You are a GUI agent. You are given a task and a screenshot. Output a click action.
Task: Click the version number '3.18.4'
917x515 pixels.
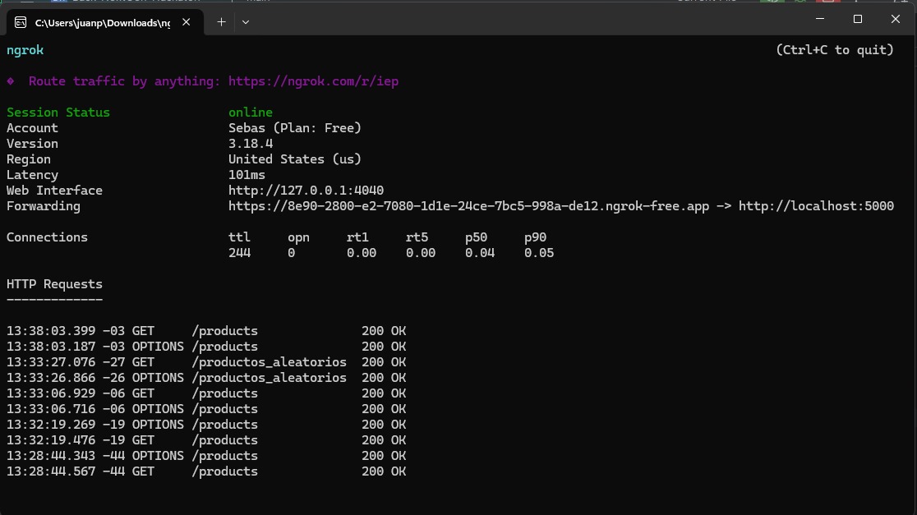(251, 144)
